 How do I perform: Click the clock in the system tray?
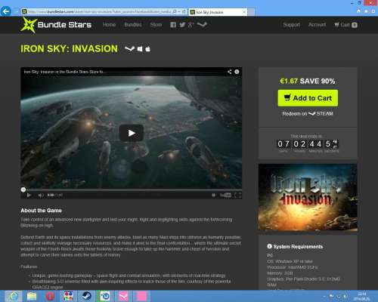(362, 296)
